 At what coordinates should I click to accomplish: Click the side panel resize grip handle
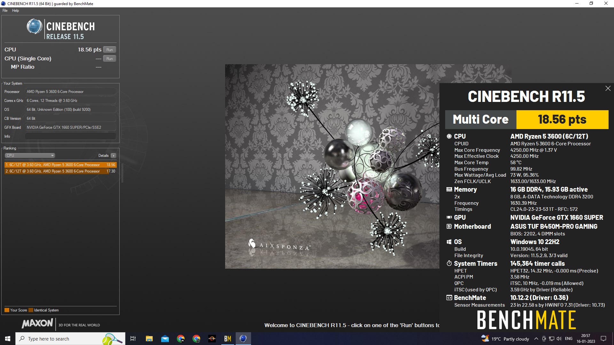(x=122, y=173)
